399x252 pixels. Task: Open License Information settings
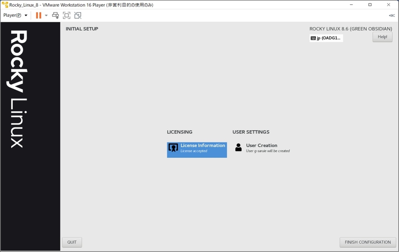(x=197, y=150)
